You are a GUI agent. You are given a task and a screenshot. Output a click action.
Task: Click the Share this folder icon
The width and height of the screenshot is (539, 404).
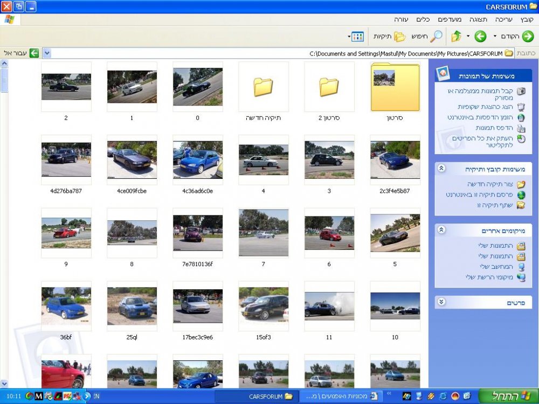[521, 205]
